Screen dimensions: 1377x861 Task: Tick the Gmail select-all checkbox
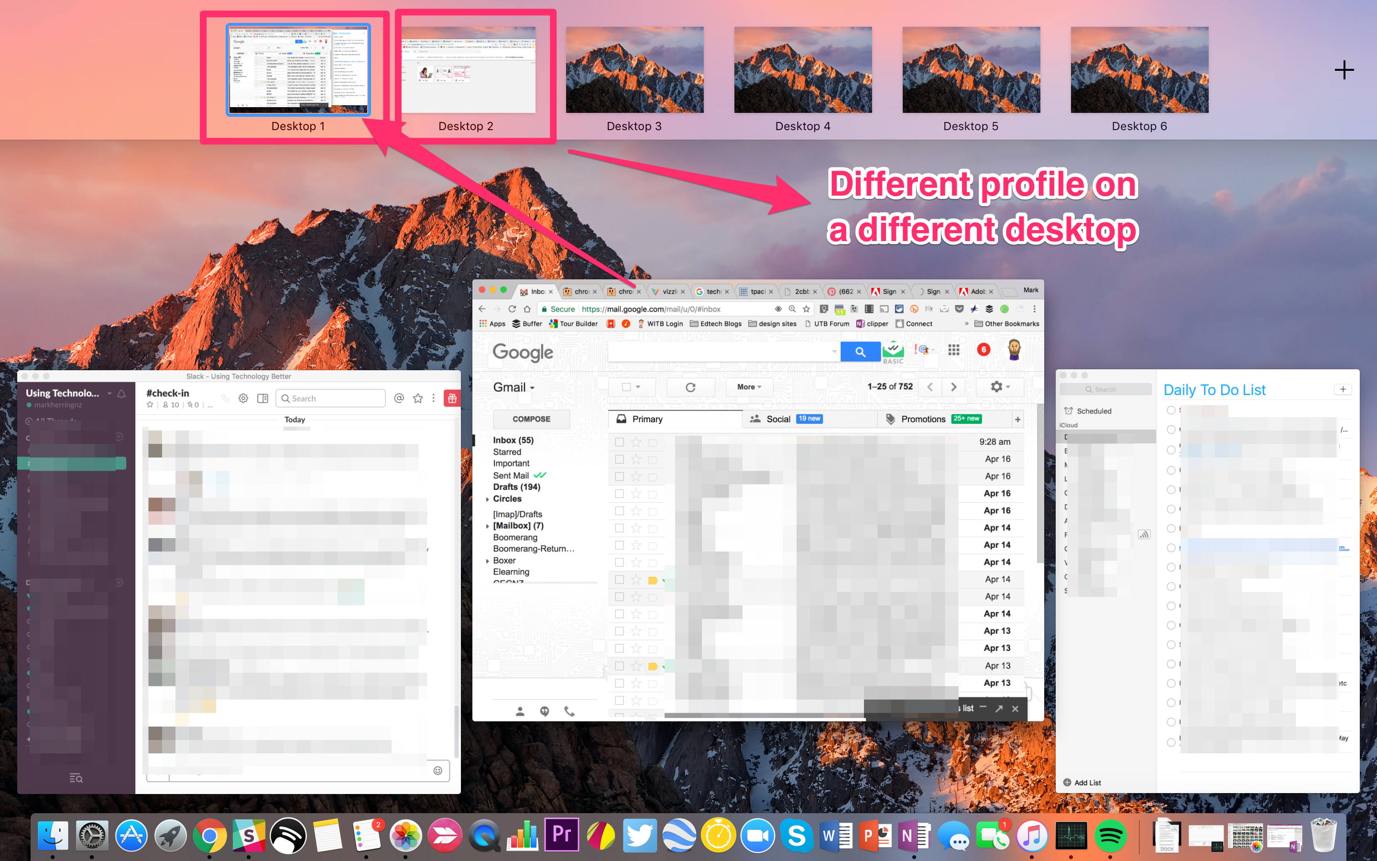point(626,387)
